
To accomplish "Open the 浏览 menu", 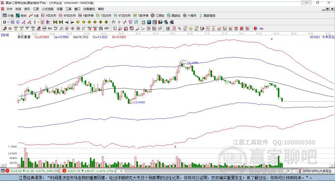I will [18, 9].
